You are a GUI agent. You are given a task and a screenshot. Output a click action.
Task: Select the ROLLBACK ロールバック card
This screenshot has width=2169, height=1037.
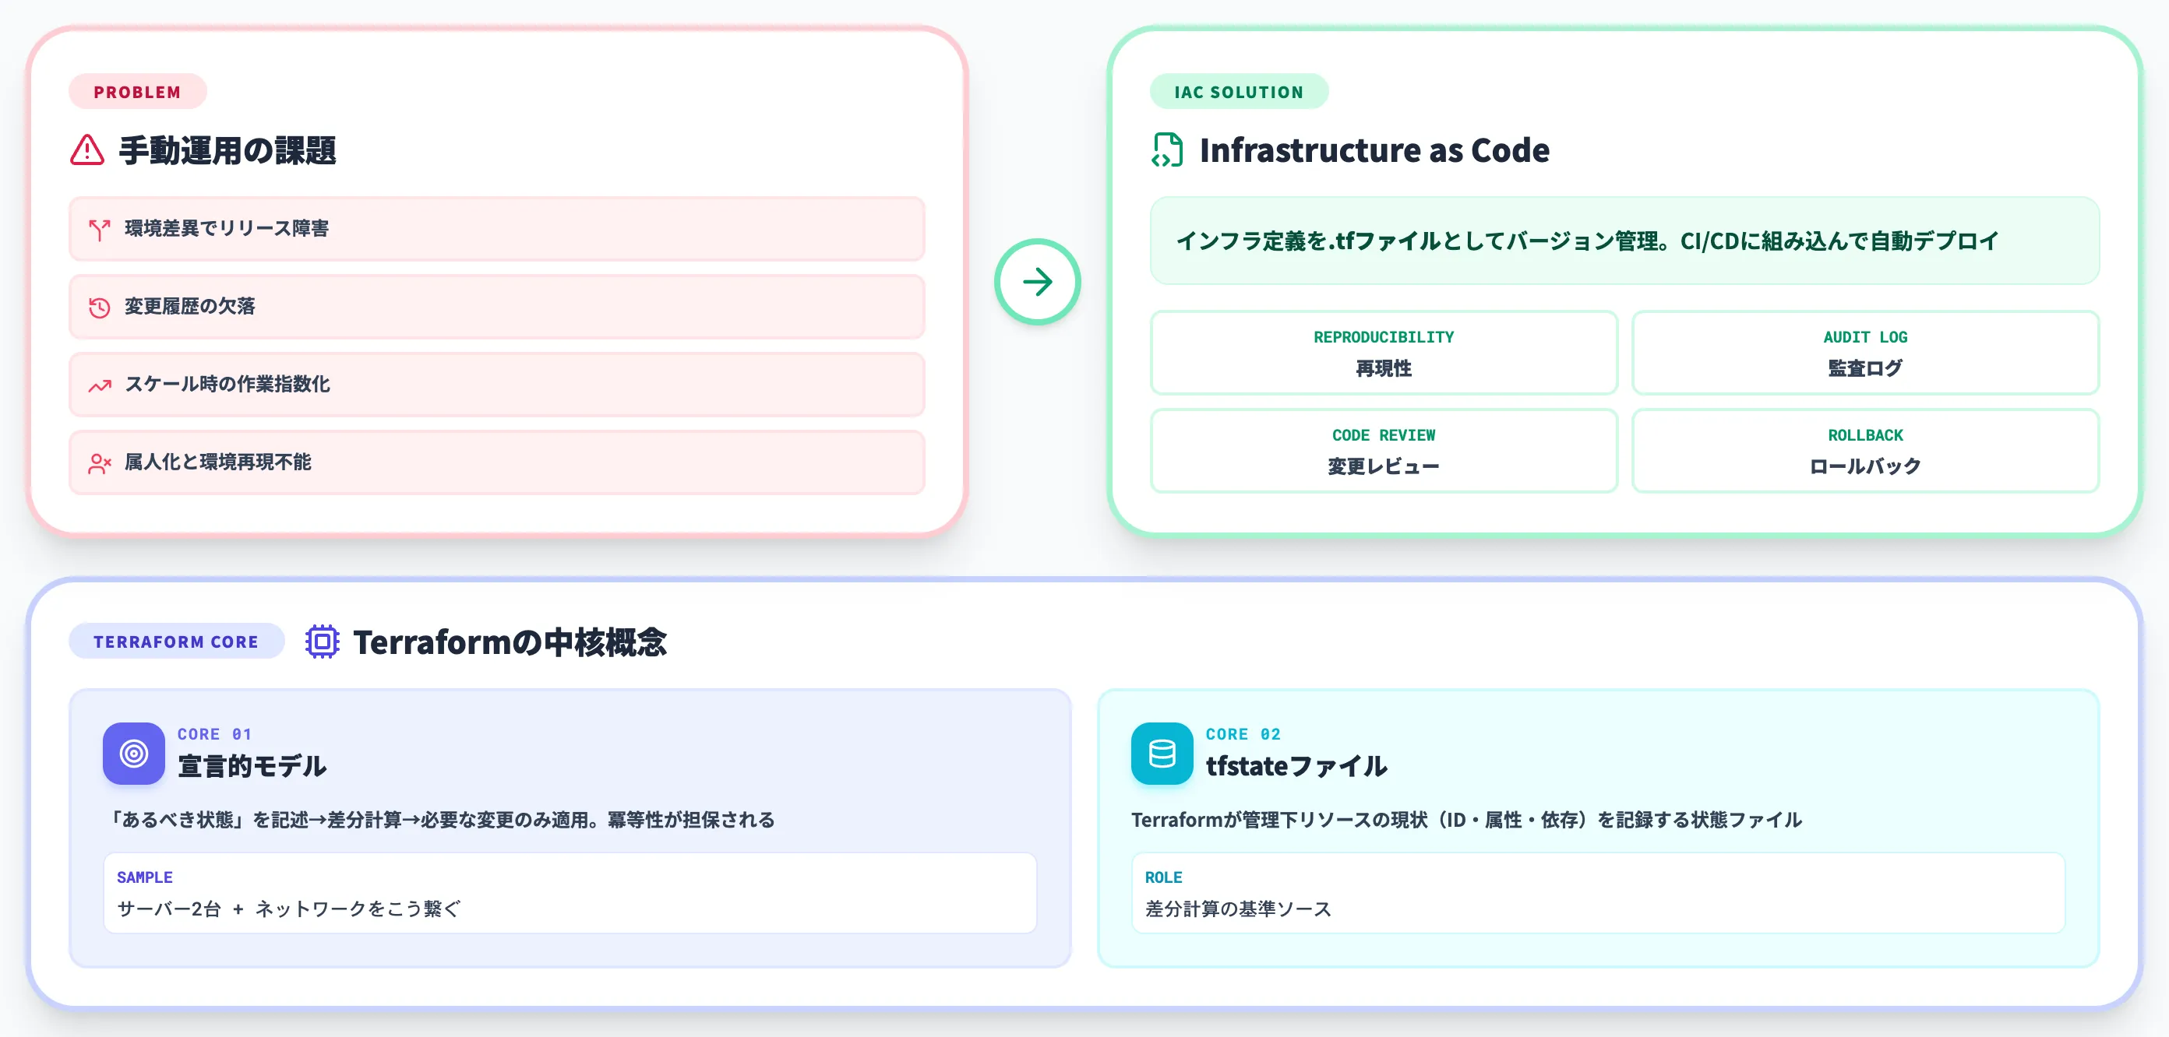1865,450
